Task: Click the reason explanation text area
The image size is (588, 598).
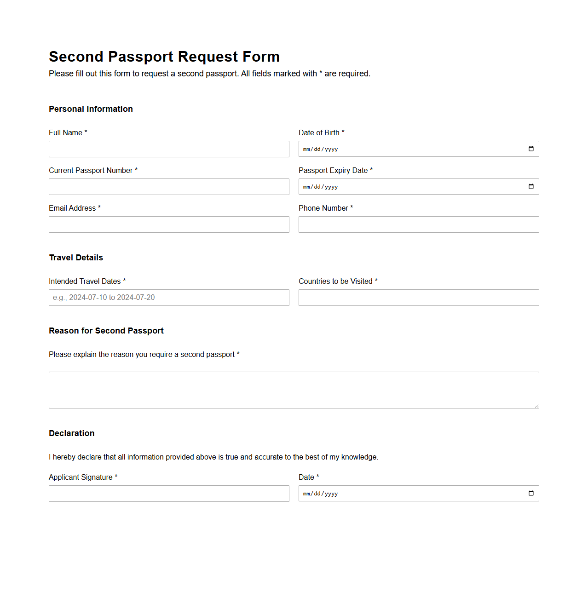Action: (x=294, y=390)
